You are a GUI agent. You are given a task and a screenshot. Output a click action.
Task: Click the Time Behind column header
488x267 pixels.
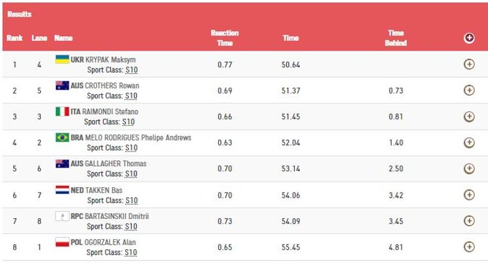[x=396, y=38]
